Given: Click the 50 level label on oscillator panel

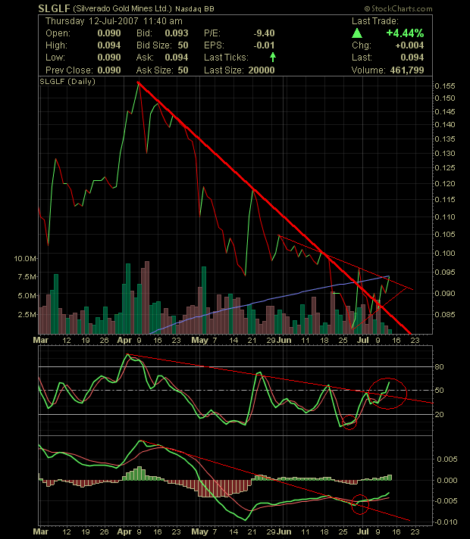Looking at the screenshot, I should coord(440,391).
